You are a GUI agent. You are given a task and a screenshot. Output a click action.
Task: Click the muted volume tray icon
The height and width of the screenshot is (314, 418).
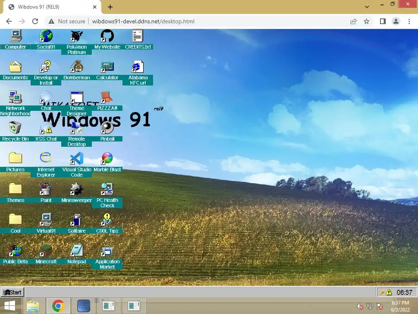point(360,307)
